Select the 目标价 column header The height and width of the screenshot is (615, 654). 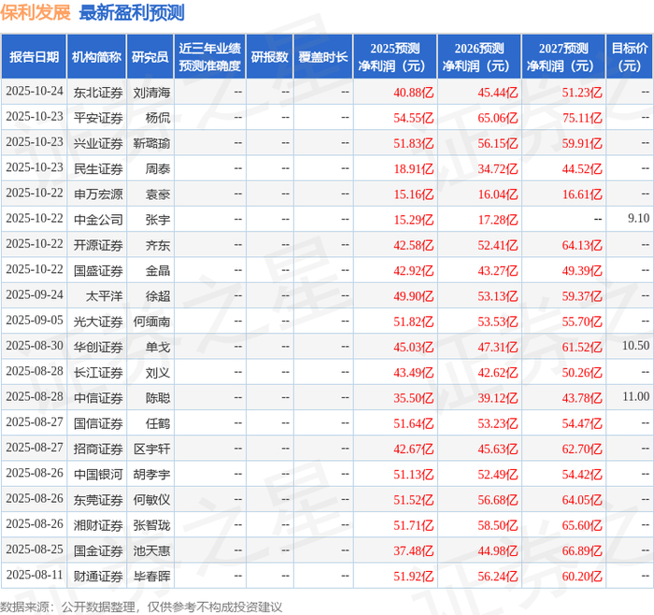[x=629, y=57]
